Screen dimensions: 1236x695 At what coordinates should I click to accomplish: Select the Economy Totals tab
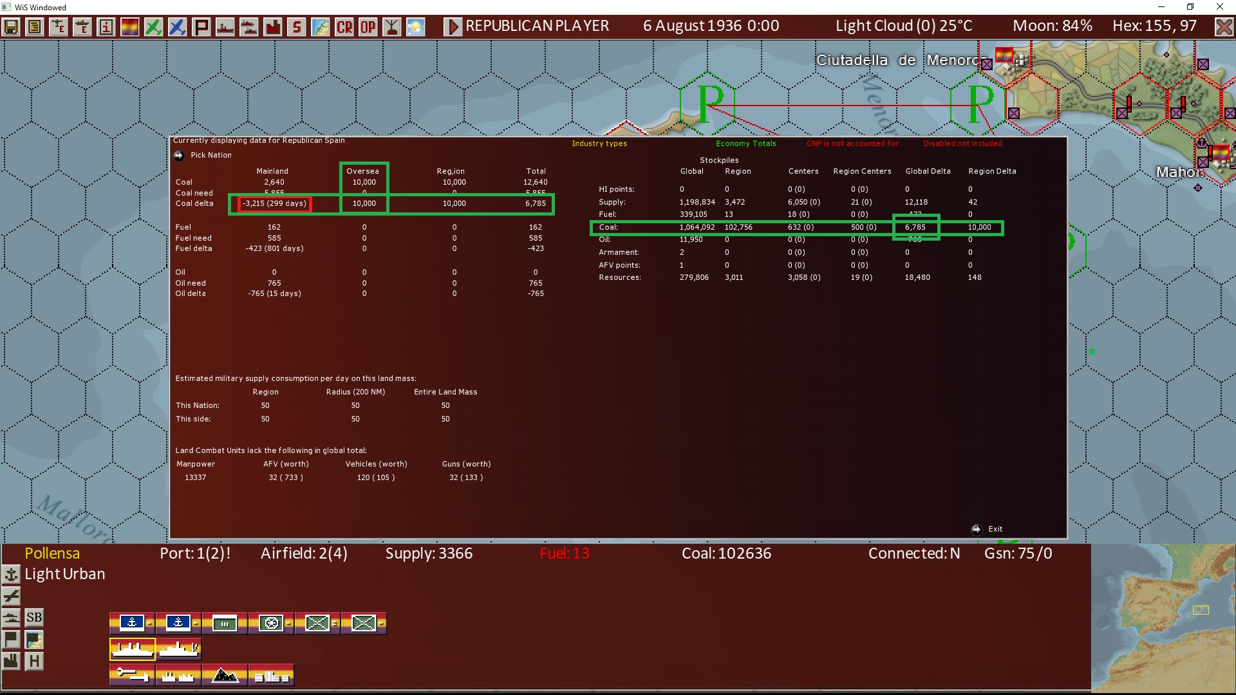[745, 144]
